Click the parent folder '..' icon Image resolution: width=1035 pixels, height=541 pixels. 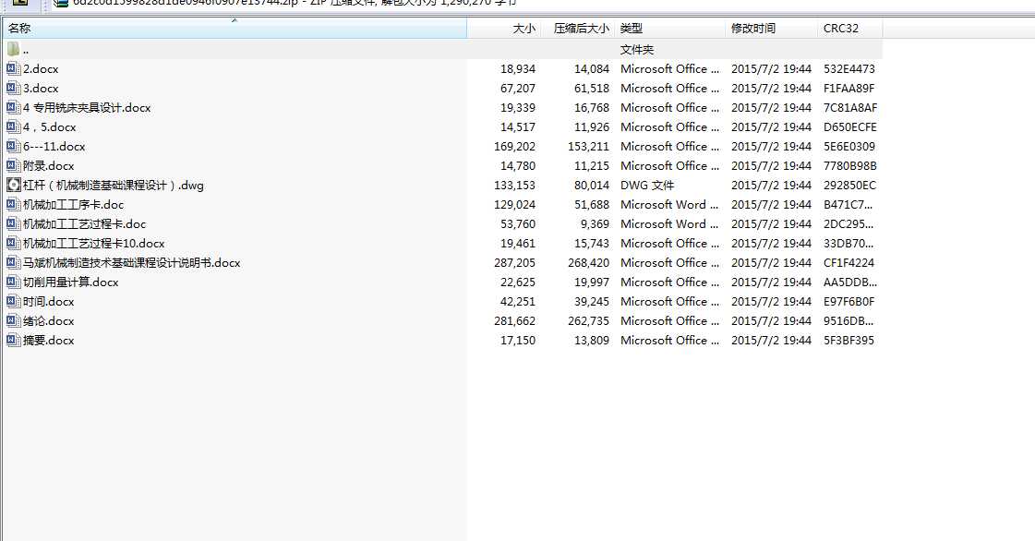click(13, 50)
